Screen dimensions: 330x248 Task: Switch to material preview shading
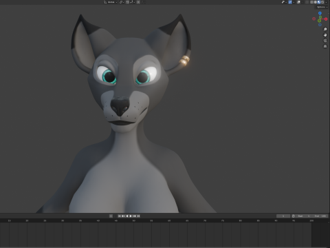pyautogui.click(x=319, y=2)
